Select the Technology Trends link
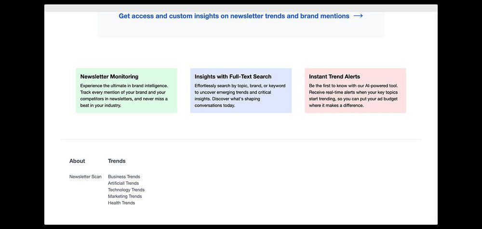The height and width of the screenshot is (229, 482). pos(126,190)
